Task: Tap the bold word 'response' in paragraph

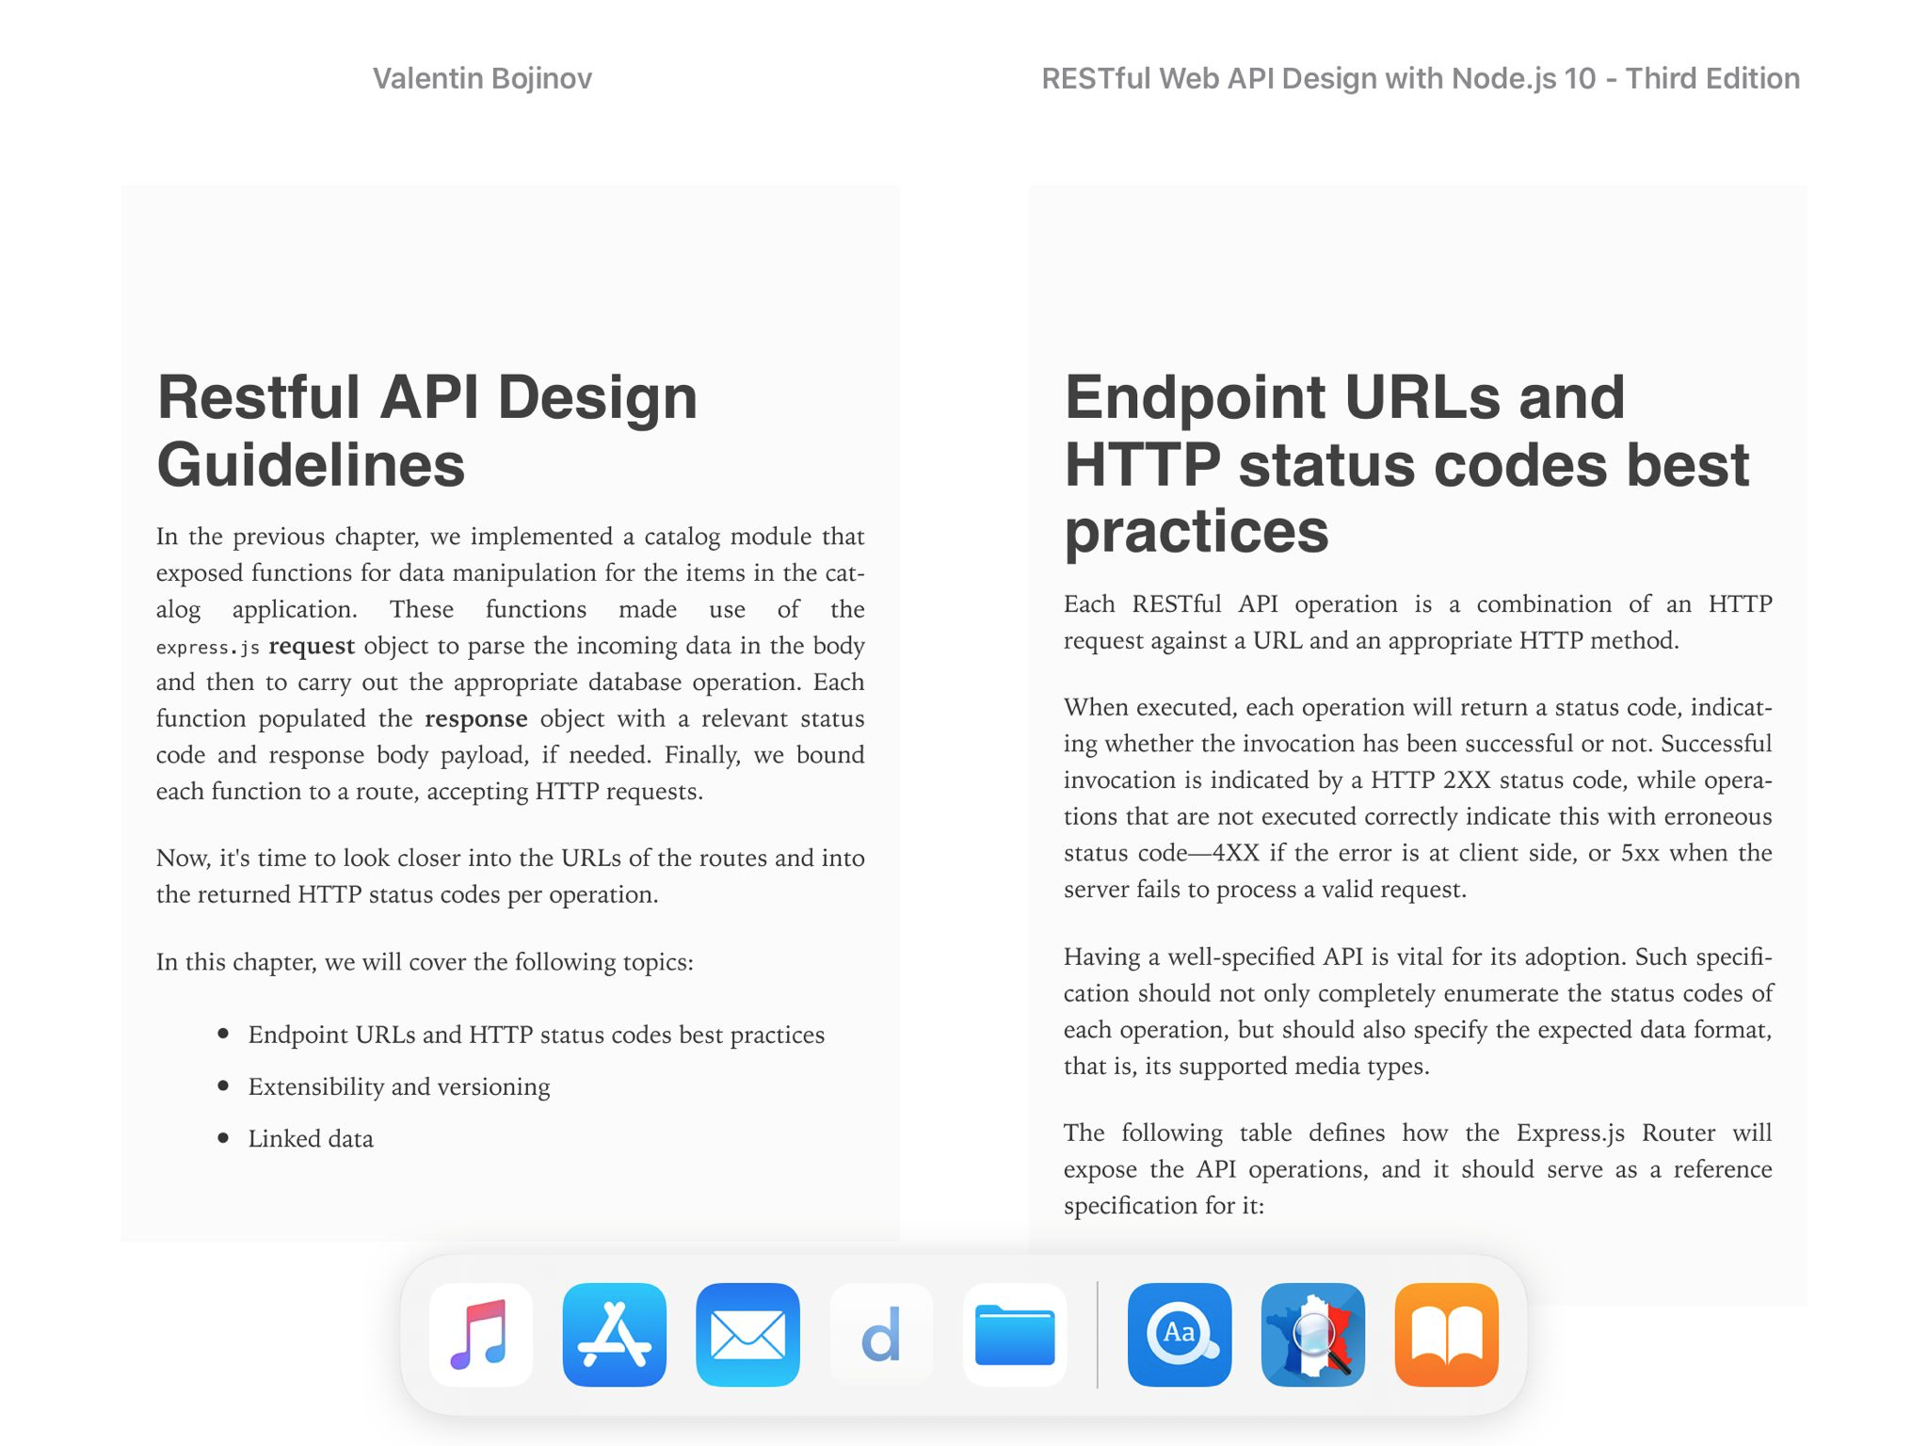Action: pos(475,719)
